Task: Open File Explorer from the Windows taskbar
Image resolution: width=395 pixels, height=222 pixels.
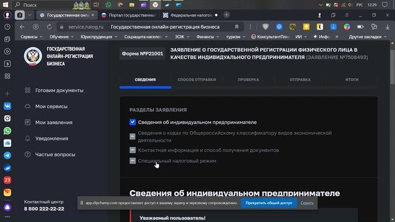Action: (x=131, y=5)
